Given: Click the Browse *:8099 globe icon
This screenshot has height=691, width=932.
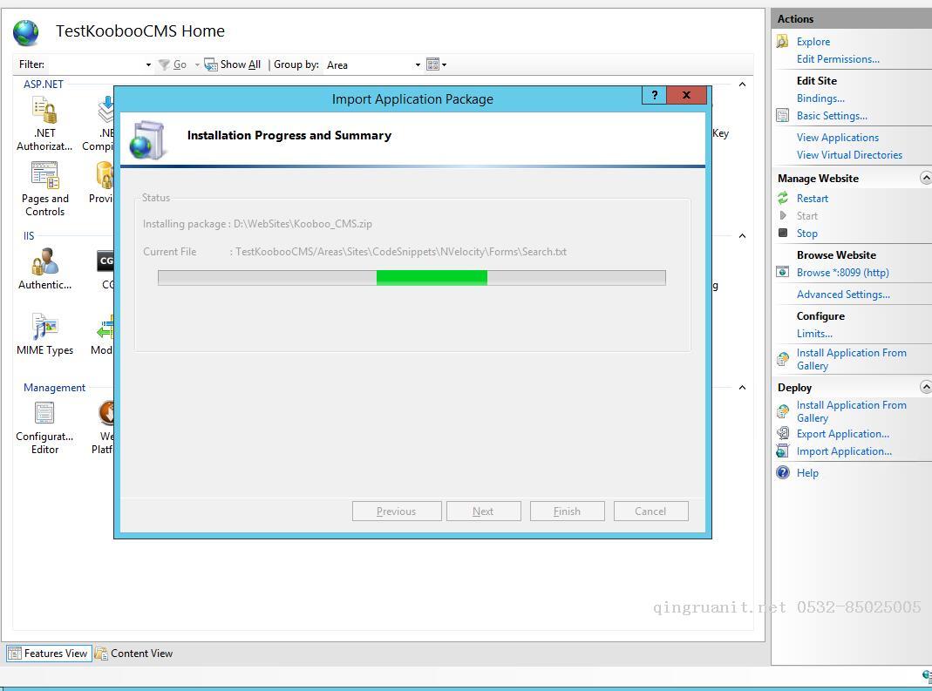Looking at the screenshot, I should pyautogui.click(x=783, y=272).
